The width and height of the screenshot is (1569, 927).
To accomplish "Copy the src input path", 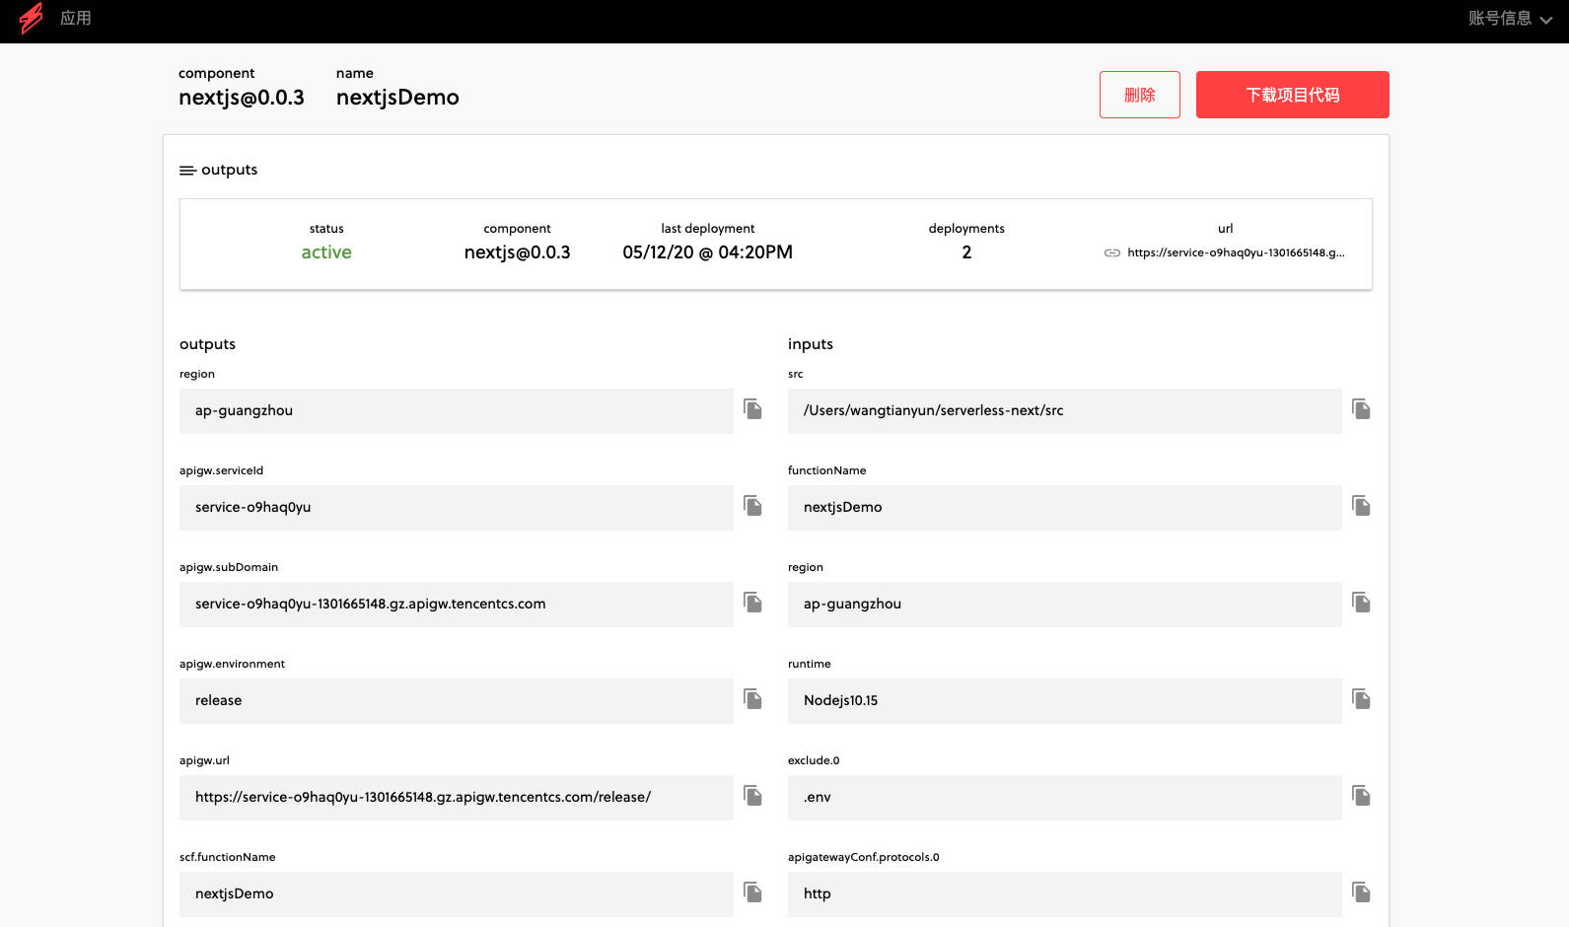I will [x=1361, y=409].
